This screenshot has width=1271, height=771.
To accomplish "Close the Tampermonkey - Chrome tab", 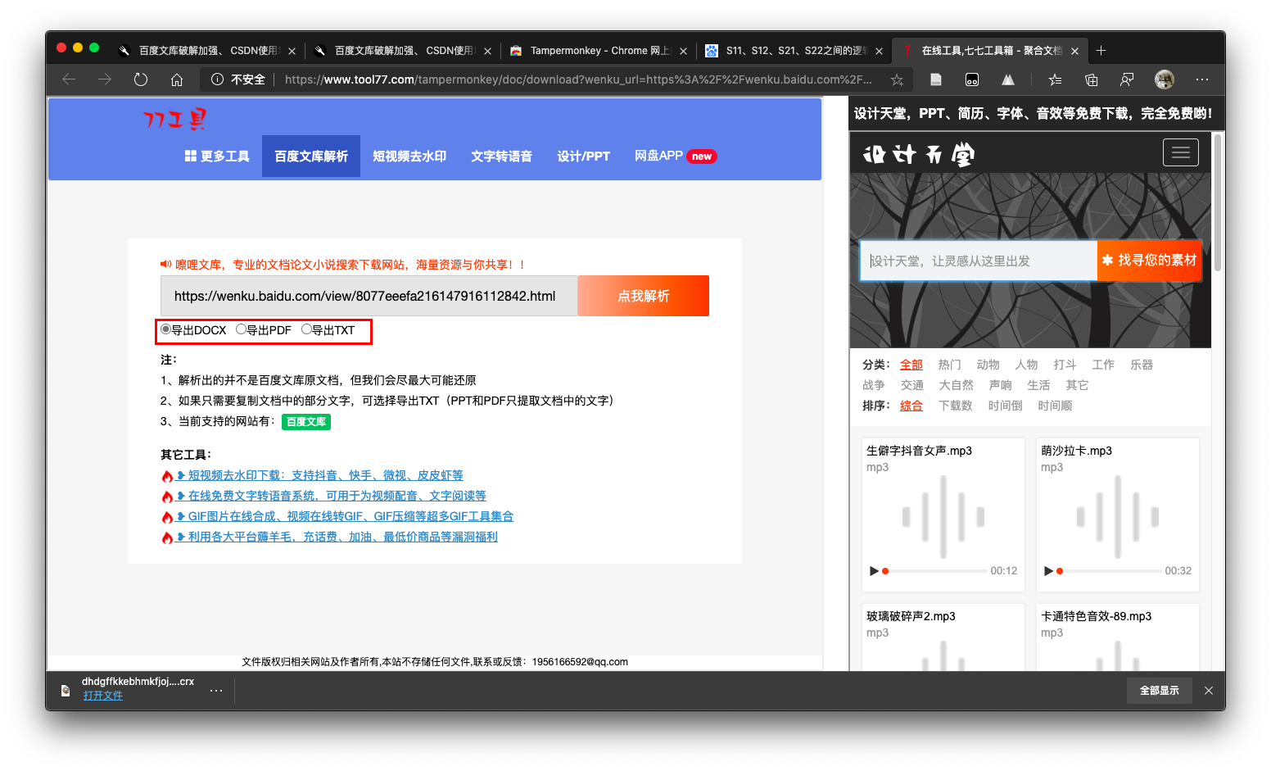I will point(683,51).
